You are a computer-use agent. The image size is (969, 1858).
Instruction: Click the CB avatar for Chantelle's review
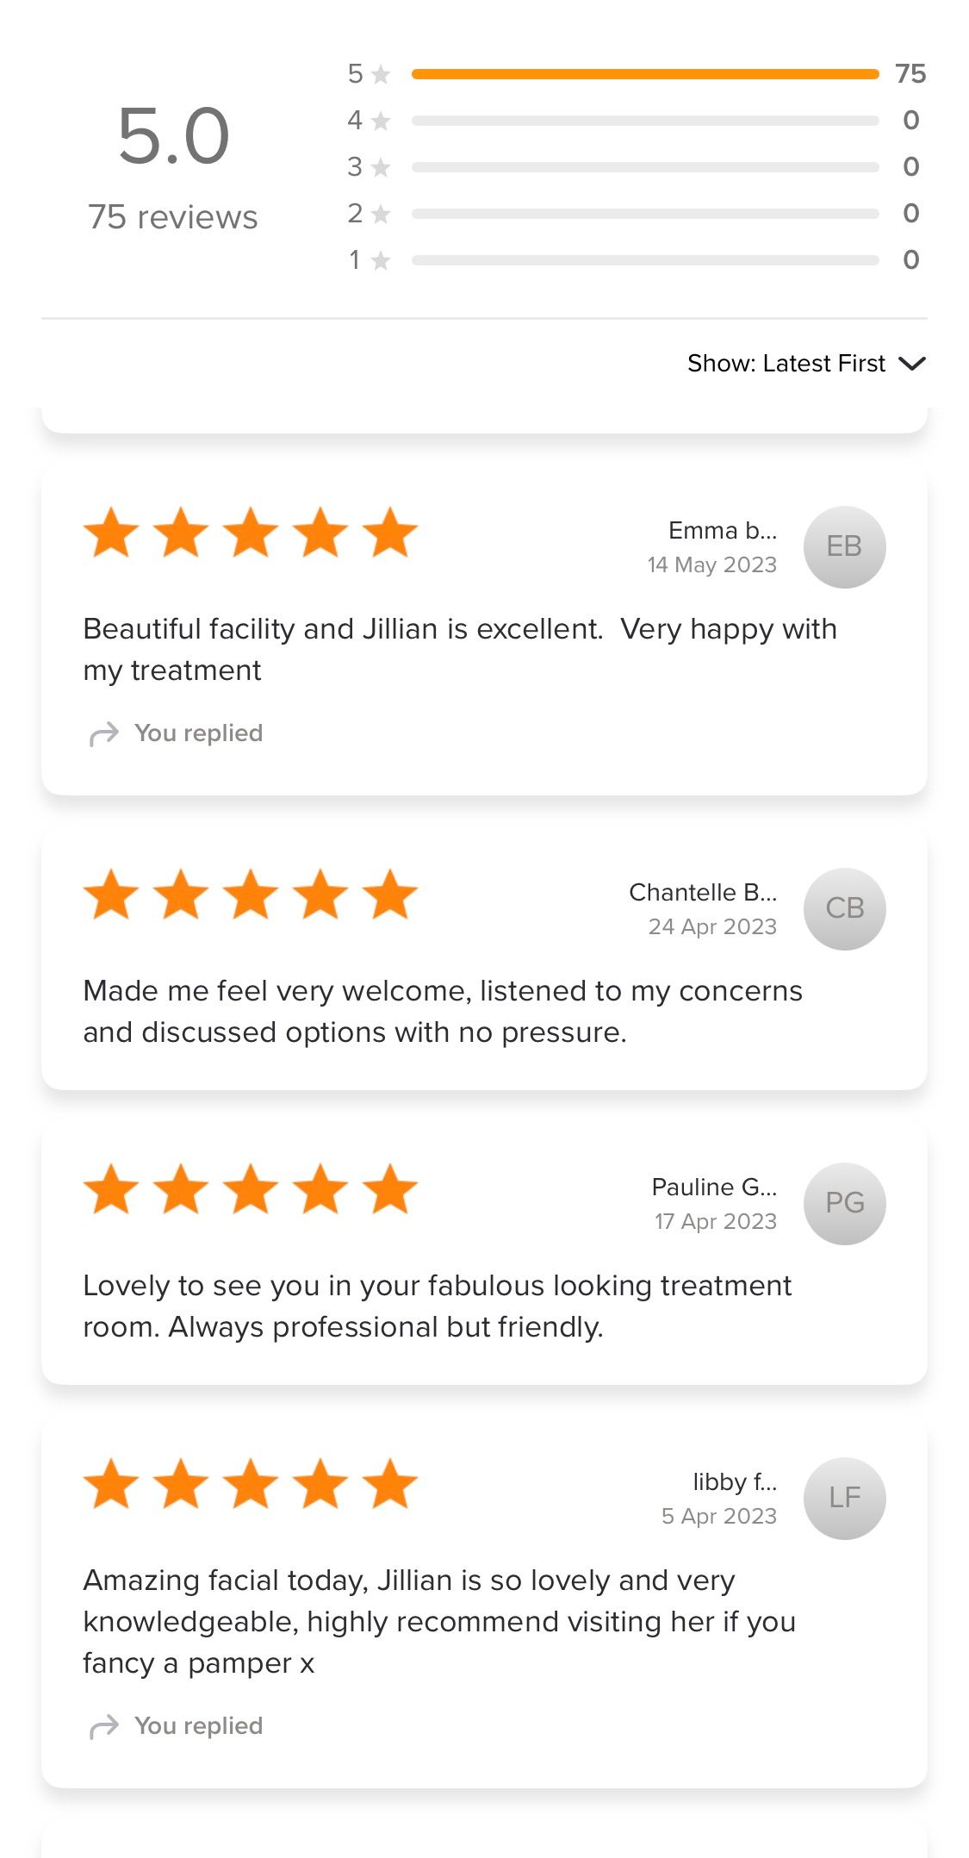tap(844, 908)
